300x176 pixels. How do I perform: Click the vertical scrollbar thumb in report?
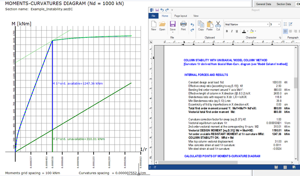(296, 83)
